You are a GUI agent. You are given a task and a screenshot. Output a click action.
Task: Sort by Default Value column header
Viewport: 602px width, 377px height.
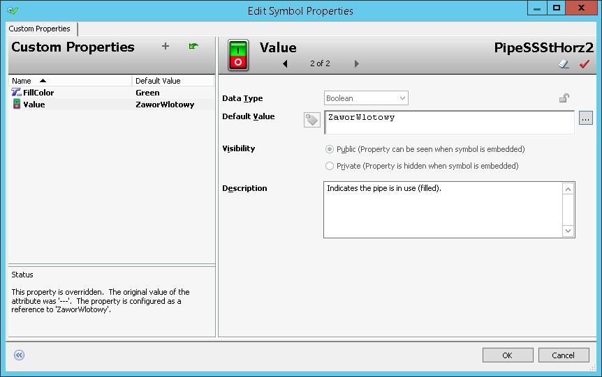tap(172, 81)
